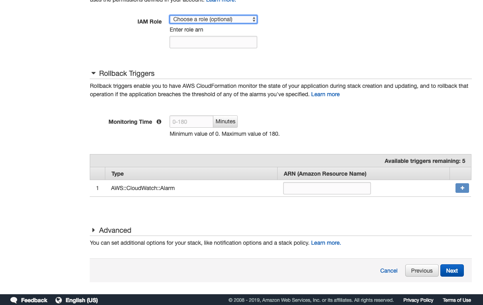
Task: Click the Minutes unit label
Action: coord(225,122)
